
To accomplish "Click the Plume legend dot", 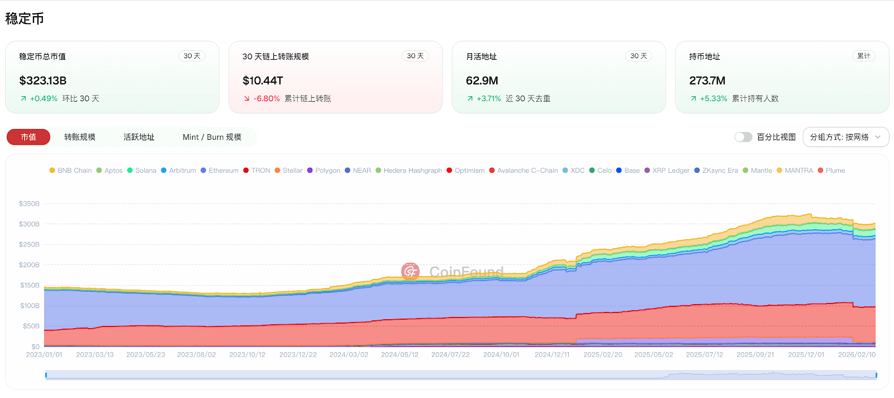I will (x=820, y=170).
